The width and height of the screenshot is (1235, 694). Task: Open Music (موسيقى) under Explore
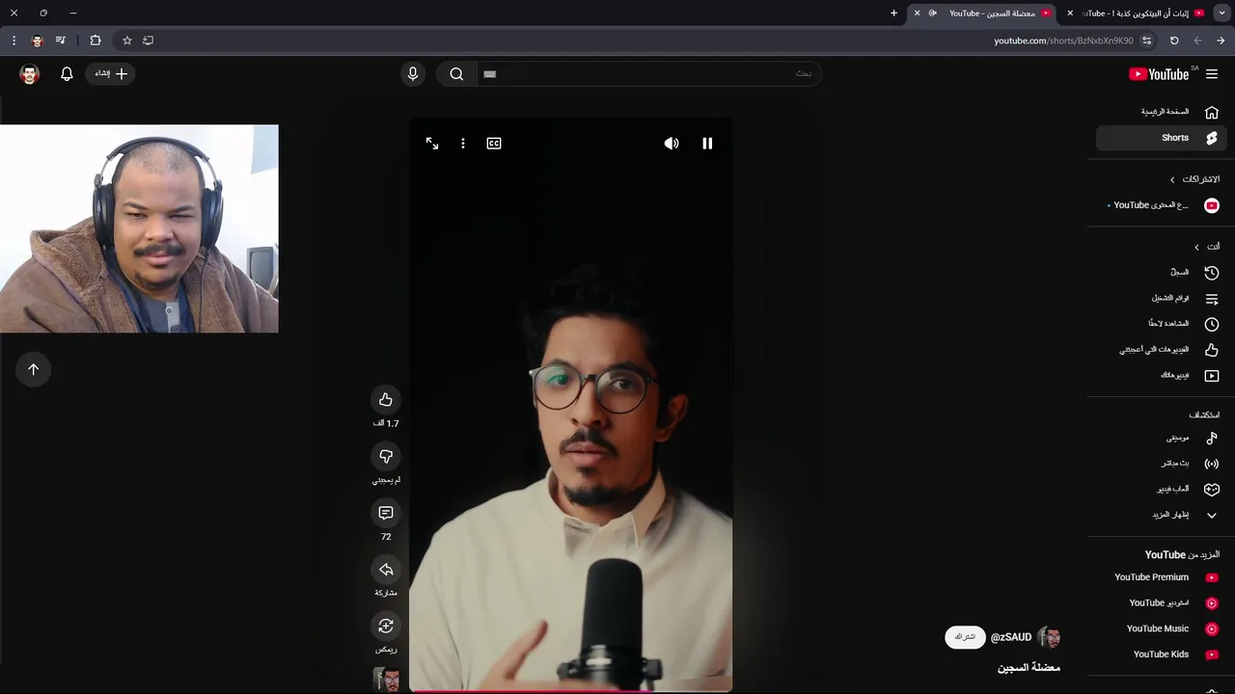1161,438
